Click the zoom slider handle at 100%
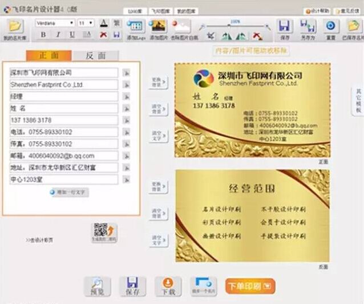Image resolution: width=364 pixels, height=304 pixels. 229,26
